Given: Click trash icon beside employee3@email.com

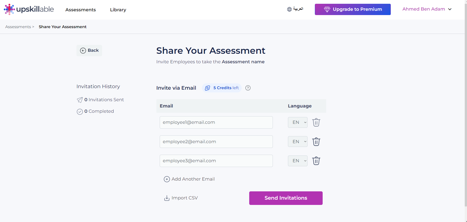Looking at the screenshot, I should (316, 161).
